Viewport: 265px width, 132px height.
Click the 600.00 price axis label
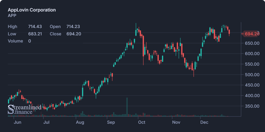tap(252, 54)
